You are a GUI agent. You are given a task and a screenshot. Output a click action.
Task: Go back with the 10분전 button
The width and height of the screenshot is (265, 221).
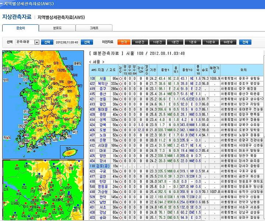158,42
